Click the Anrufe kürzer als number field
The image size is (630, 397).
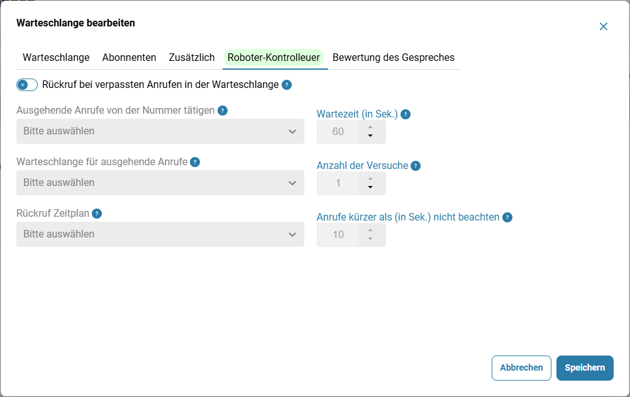pos(351,234)
